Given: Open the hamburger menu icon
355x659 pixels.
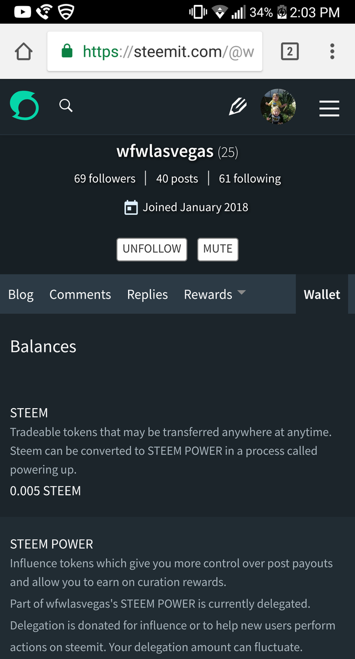Looking at the screenshot, I should coord(329,108).
